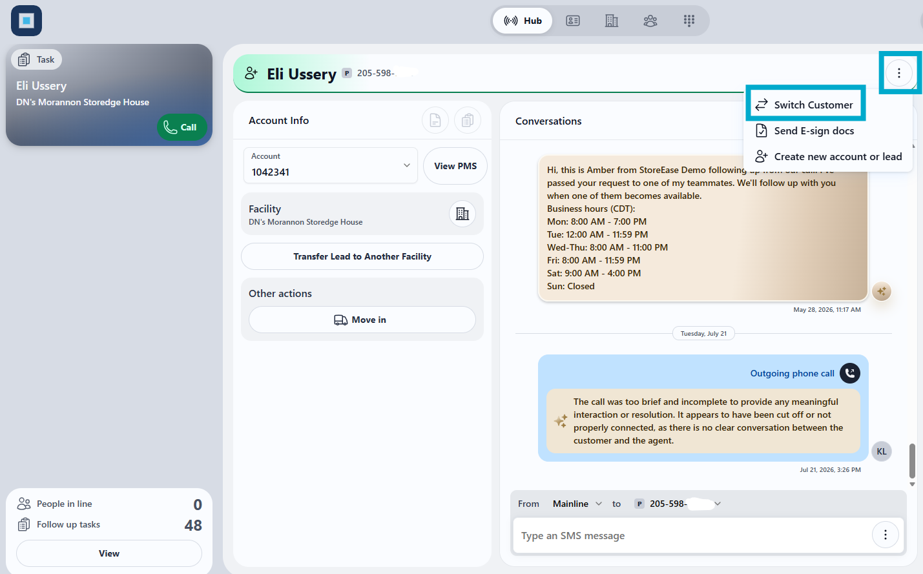Call Eli Ussery with green Call button
The width and height of the screenshot is (923, 574).
click(x=181, y=127)
